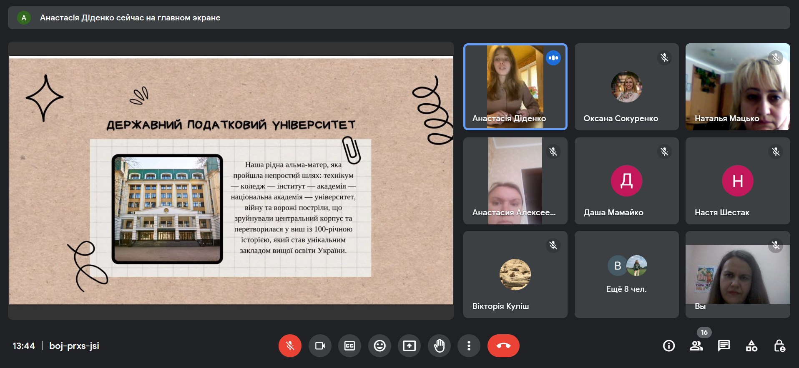Select Вікторія Куліш participant tile

point(515,274)
